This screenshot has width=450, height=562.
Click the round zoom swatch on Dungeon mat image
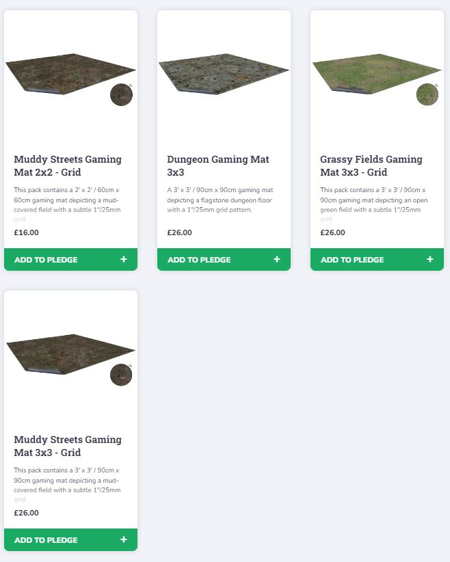click(x=274, y=95)
